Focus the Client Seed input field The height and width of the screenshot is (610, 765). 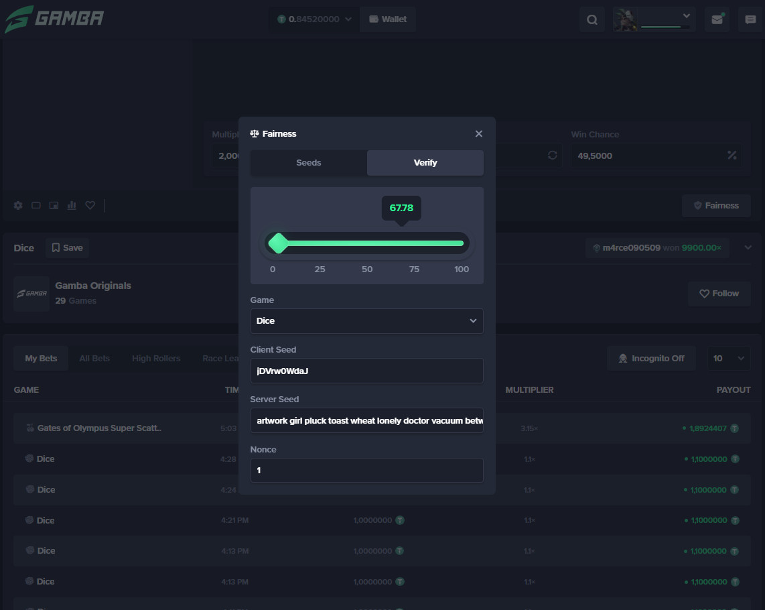point(367,371)
